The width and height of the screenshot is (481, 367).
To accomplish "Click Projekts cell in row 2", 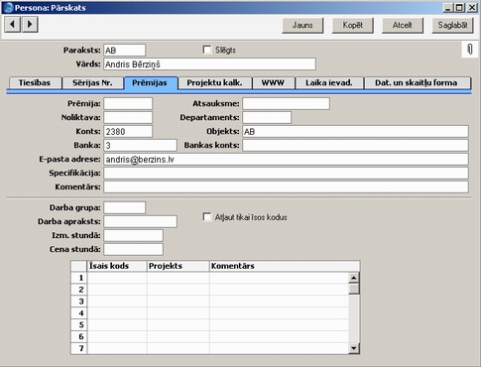I will pyautogui.click(x=179, y=290).
